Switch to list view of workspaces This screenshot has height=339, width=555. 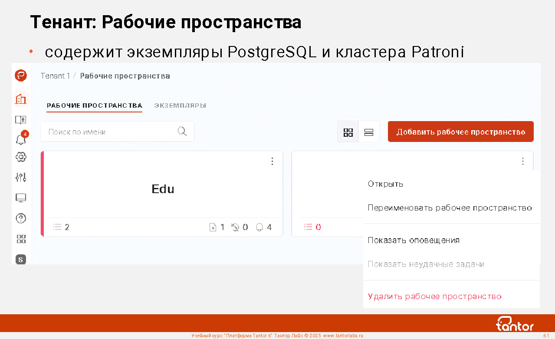tap(369, 132)
